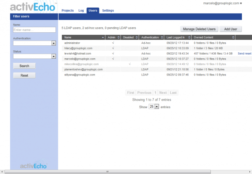Viewport: 252px width, 174px height.
Task: Sort table by Name column
Action: [x=84, y=37]
